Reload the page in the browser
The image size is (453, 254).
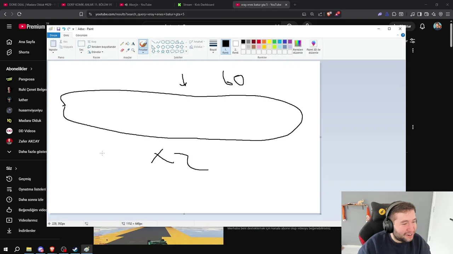19,14
